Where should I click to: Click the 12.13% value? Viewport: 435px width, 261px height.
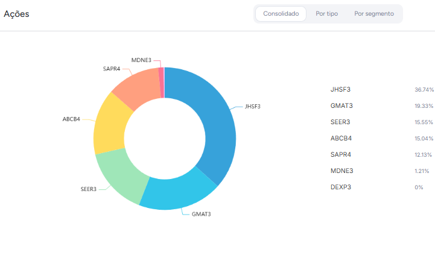pyautogui.click(x=424, y=154)
